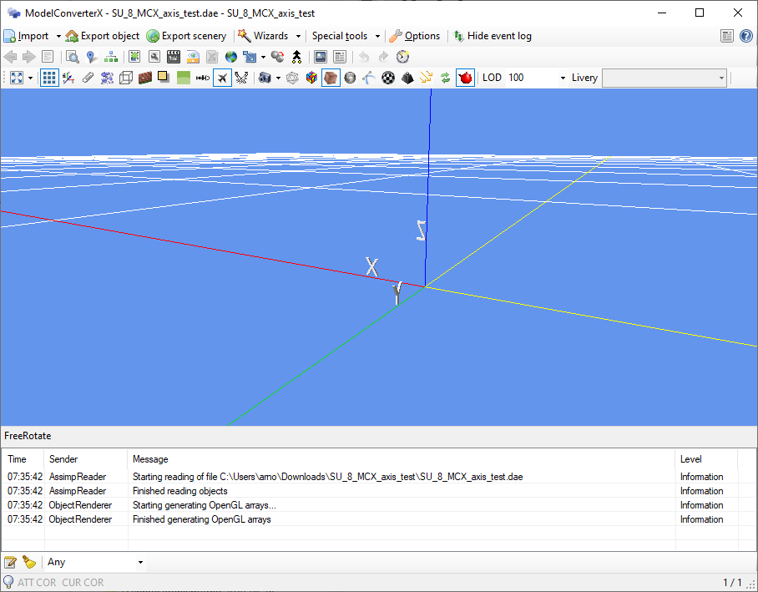Toggle the red apple render mode icon

click(466, 77)
